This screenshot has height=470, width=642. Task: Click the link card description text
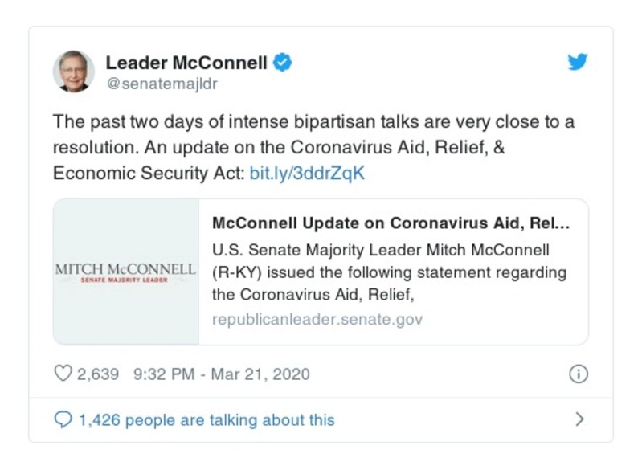389,272
